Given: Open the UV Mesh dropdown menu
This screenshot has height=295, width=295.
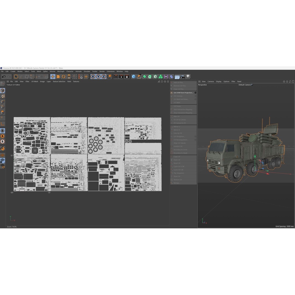Looking at the screenshot, I should pyautogui.click(x=35, y=81).
